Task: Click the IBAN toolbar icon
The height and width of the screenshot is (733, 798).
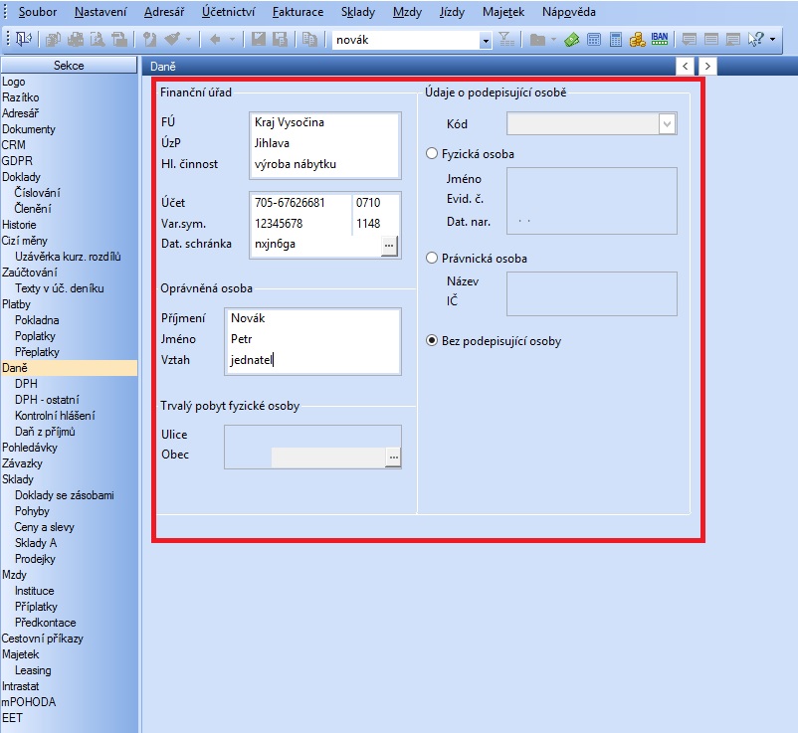Action: coord(660,40)
